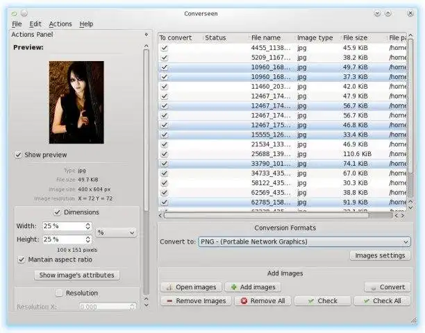This screenshot has width=425, height=333.
Task: Click the image preview thumbnail
Action: [x=76, y=102]
